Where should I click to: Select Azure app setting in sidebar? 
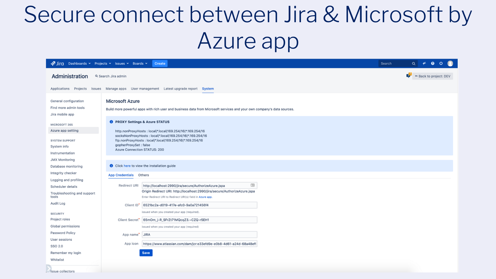click(x=73, y=131)
